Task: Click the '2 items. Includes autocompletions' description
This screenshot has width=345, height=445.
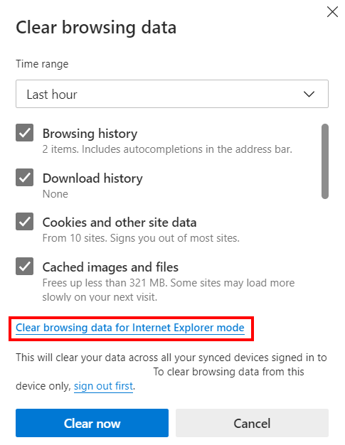Action: pos(167,149)
